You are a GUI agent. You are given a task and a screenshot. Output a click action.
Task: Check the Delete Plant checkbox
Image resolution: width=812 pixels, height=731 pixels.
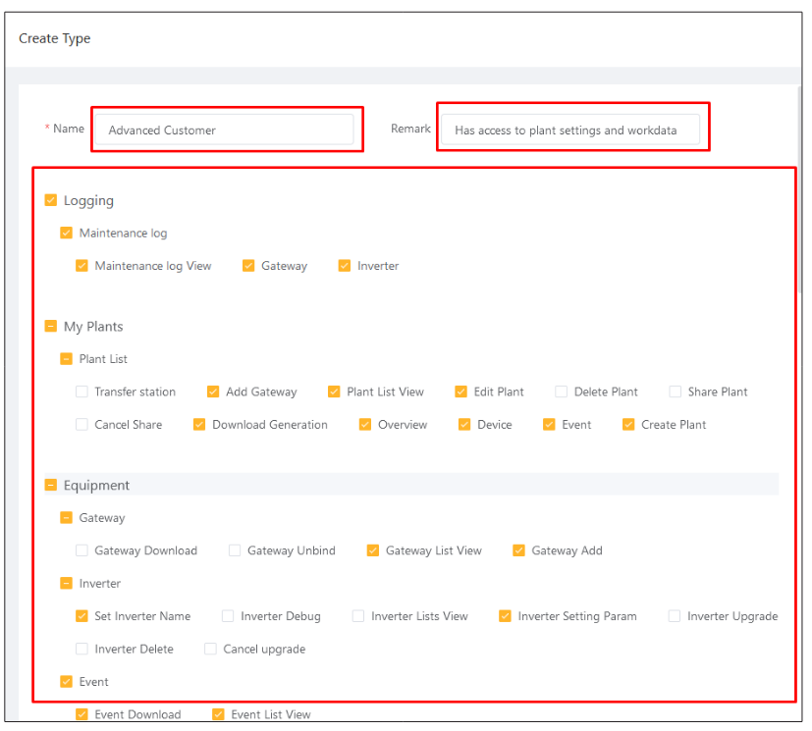(562, 392)
